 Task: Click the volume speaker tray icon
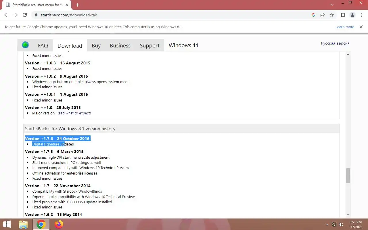(341, 225)
